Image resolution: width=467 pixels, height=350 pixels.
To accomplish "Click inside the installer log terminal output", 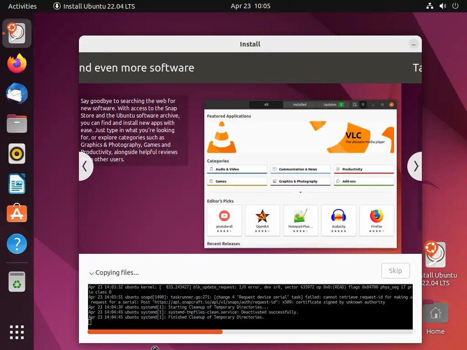I will [250, 307].
